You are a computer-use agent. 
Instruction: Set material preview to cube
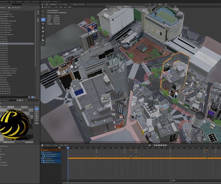pyautogui.click(x=37, y=111)
